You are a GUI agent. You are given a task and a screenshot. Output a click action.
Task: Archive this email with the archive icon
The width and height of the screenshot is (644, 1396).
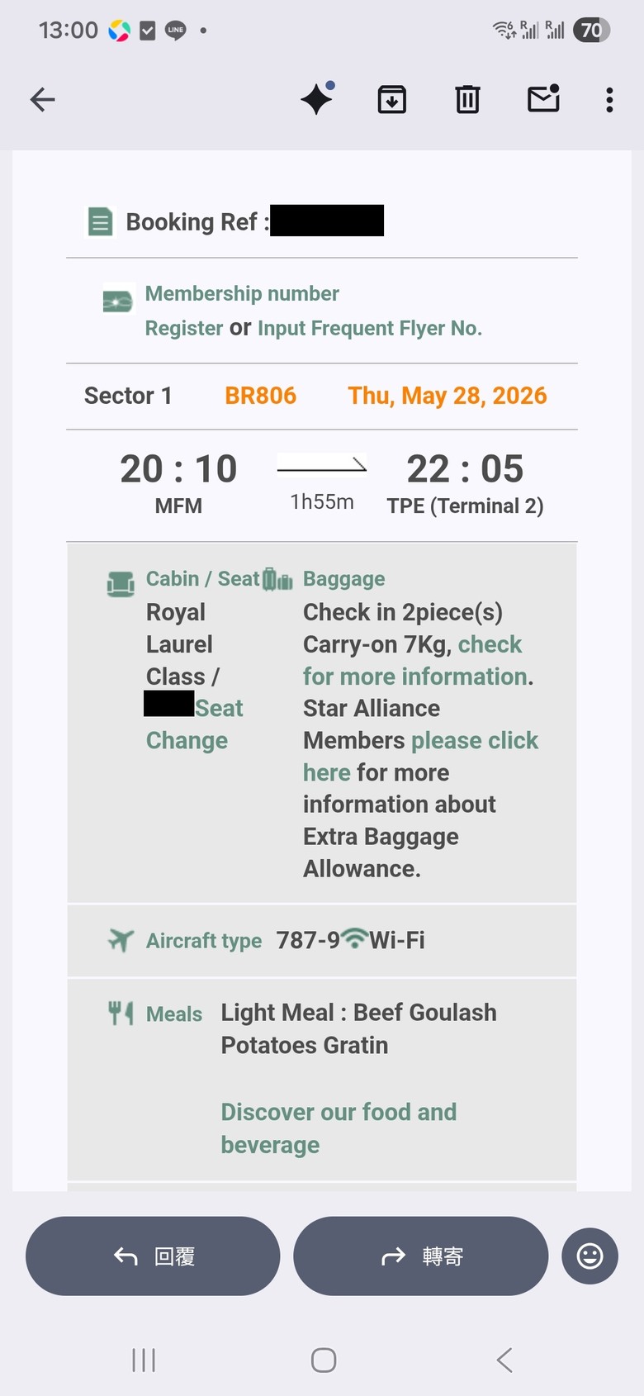[392, 100]
